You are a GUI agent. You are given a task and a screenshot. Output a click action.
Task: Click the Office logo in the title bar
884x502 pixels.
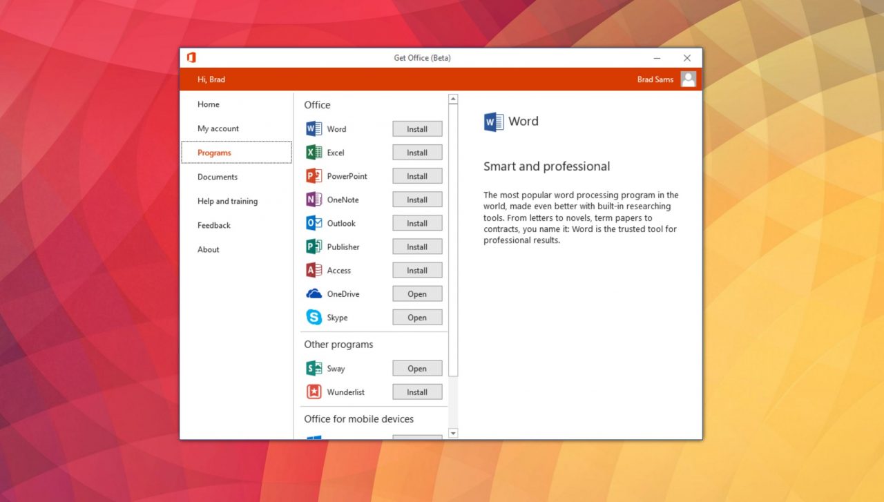[191, 57]
